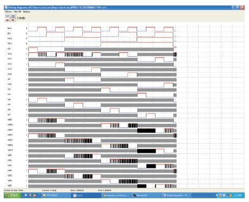249x202 pixels.
Task: Open the Options menu
Action: (x=26, y=11)
